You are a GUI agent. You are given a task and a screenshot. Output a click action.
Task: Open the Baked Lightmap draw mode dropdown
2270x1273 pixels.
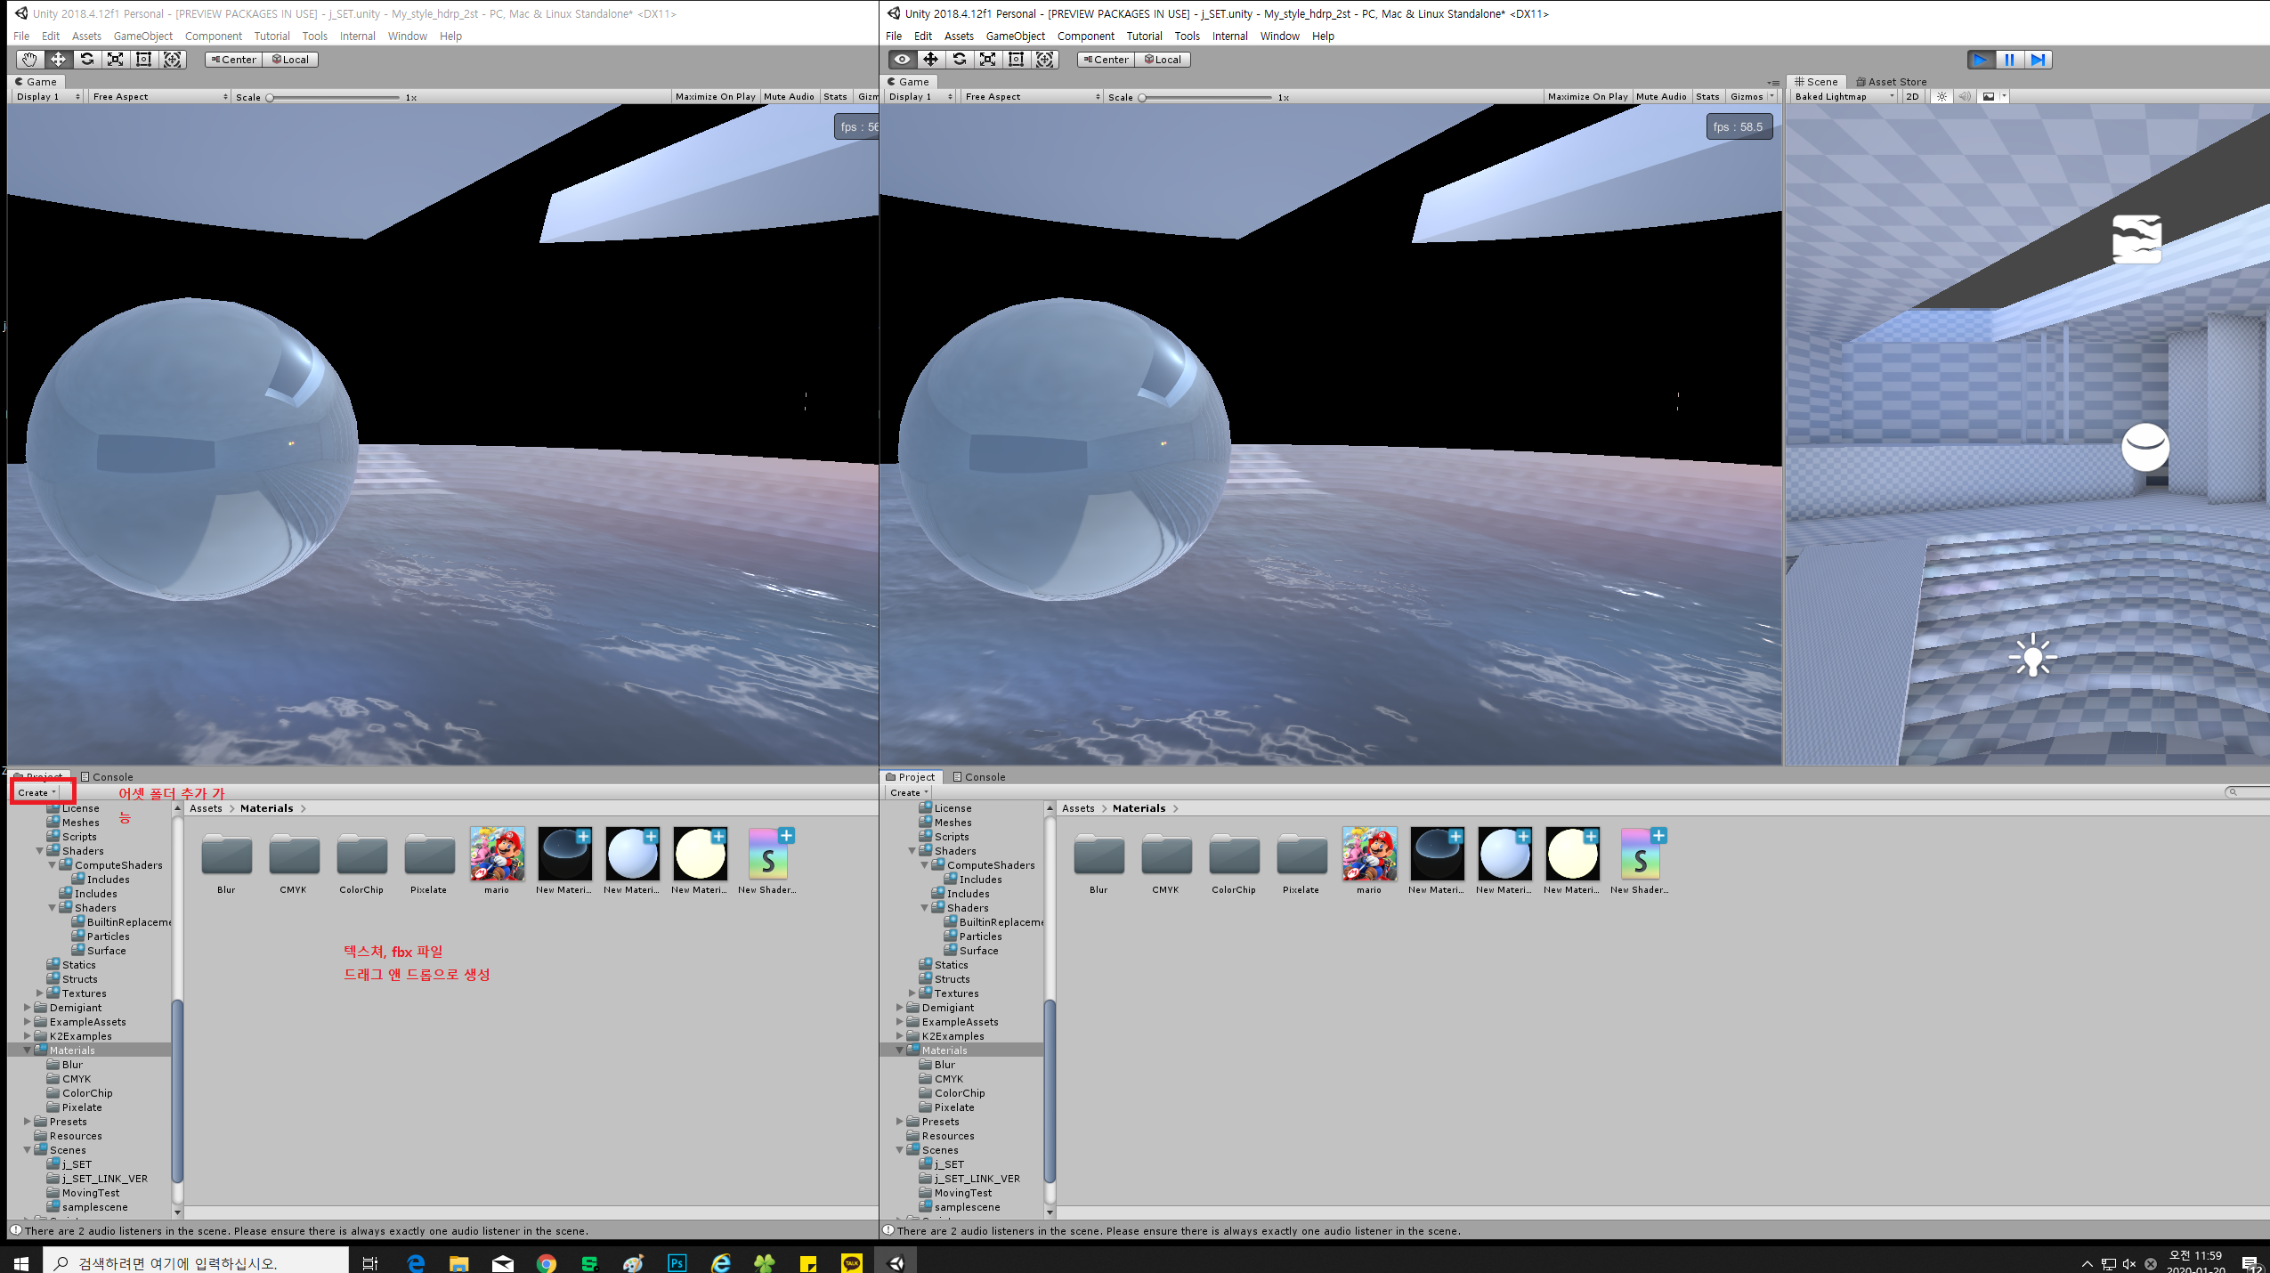click(1844, 96)
